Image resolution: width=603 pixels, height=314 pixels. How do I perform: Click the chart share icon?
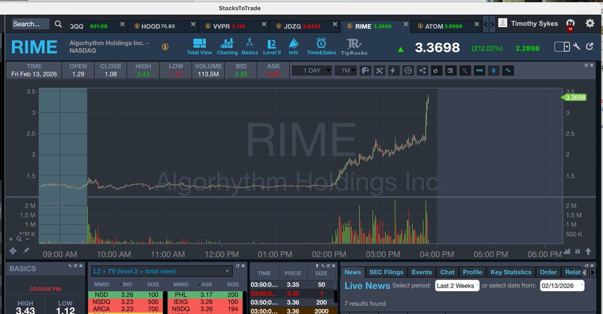(x=422, y=71)
